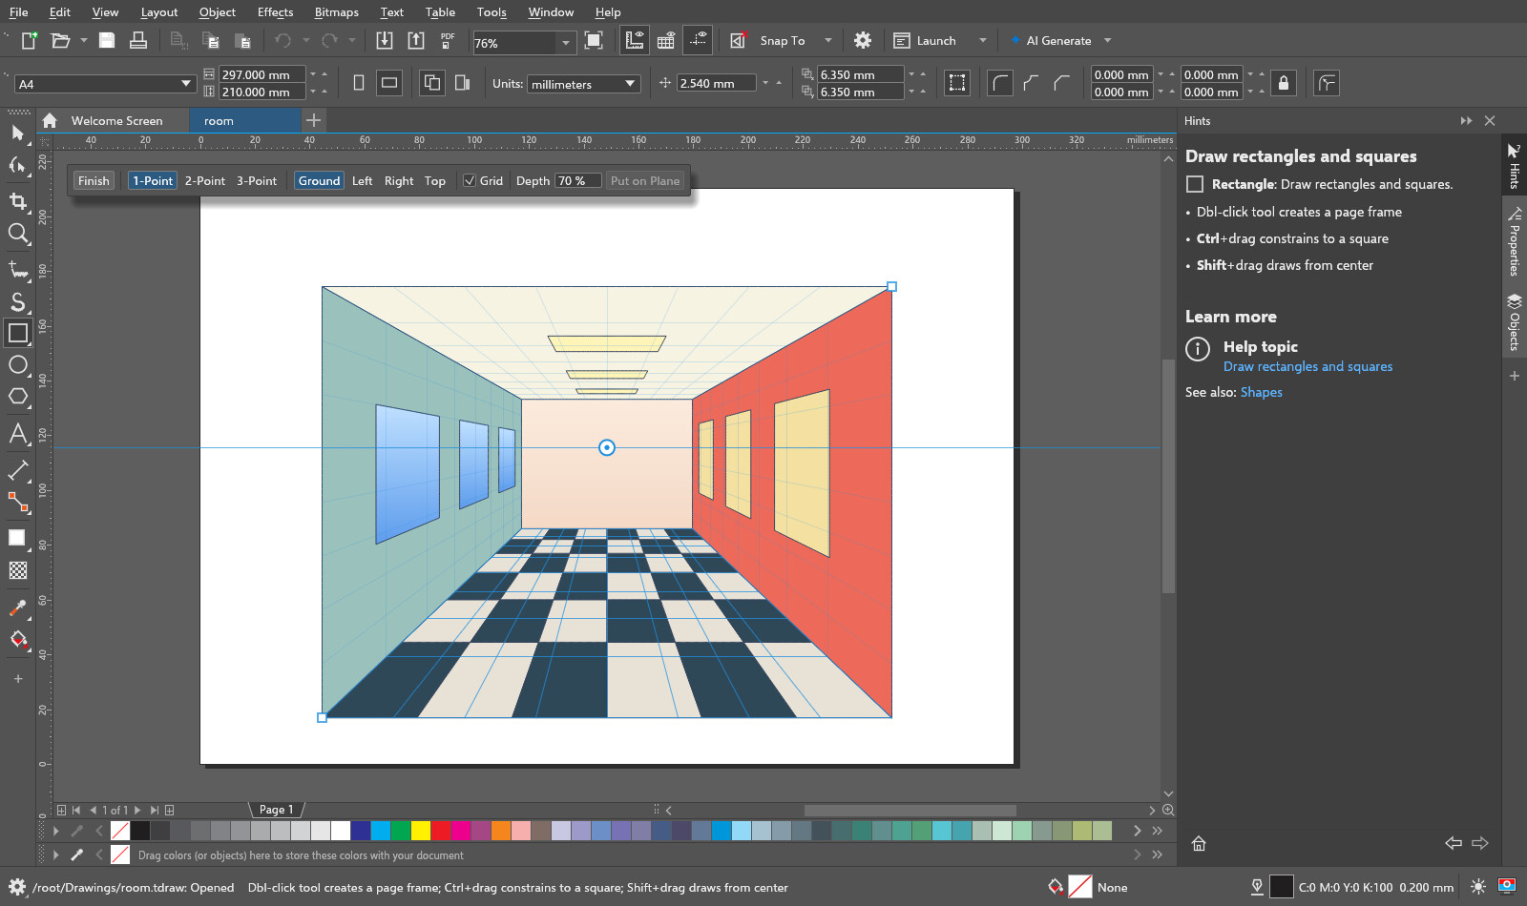Select 1-Point perspective mode
1527x906 pixels.
153,180
